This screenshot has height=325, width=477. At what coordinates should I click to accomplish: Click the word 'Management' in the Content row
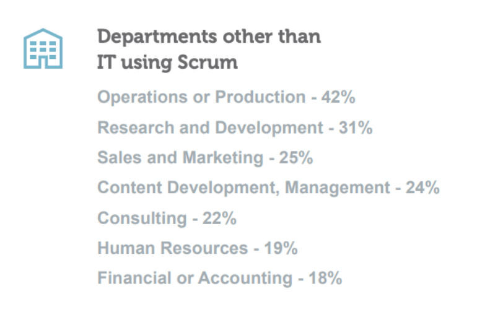pos(338,188)
